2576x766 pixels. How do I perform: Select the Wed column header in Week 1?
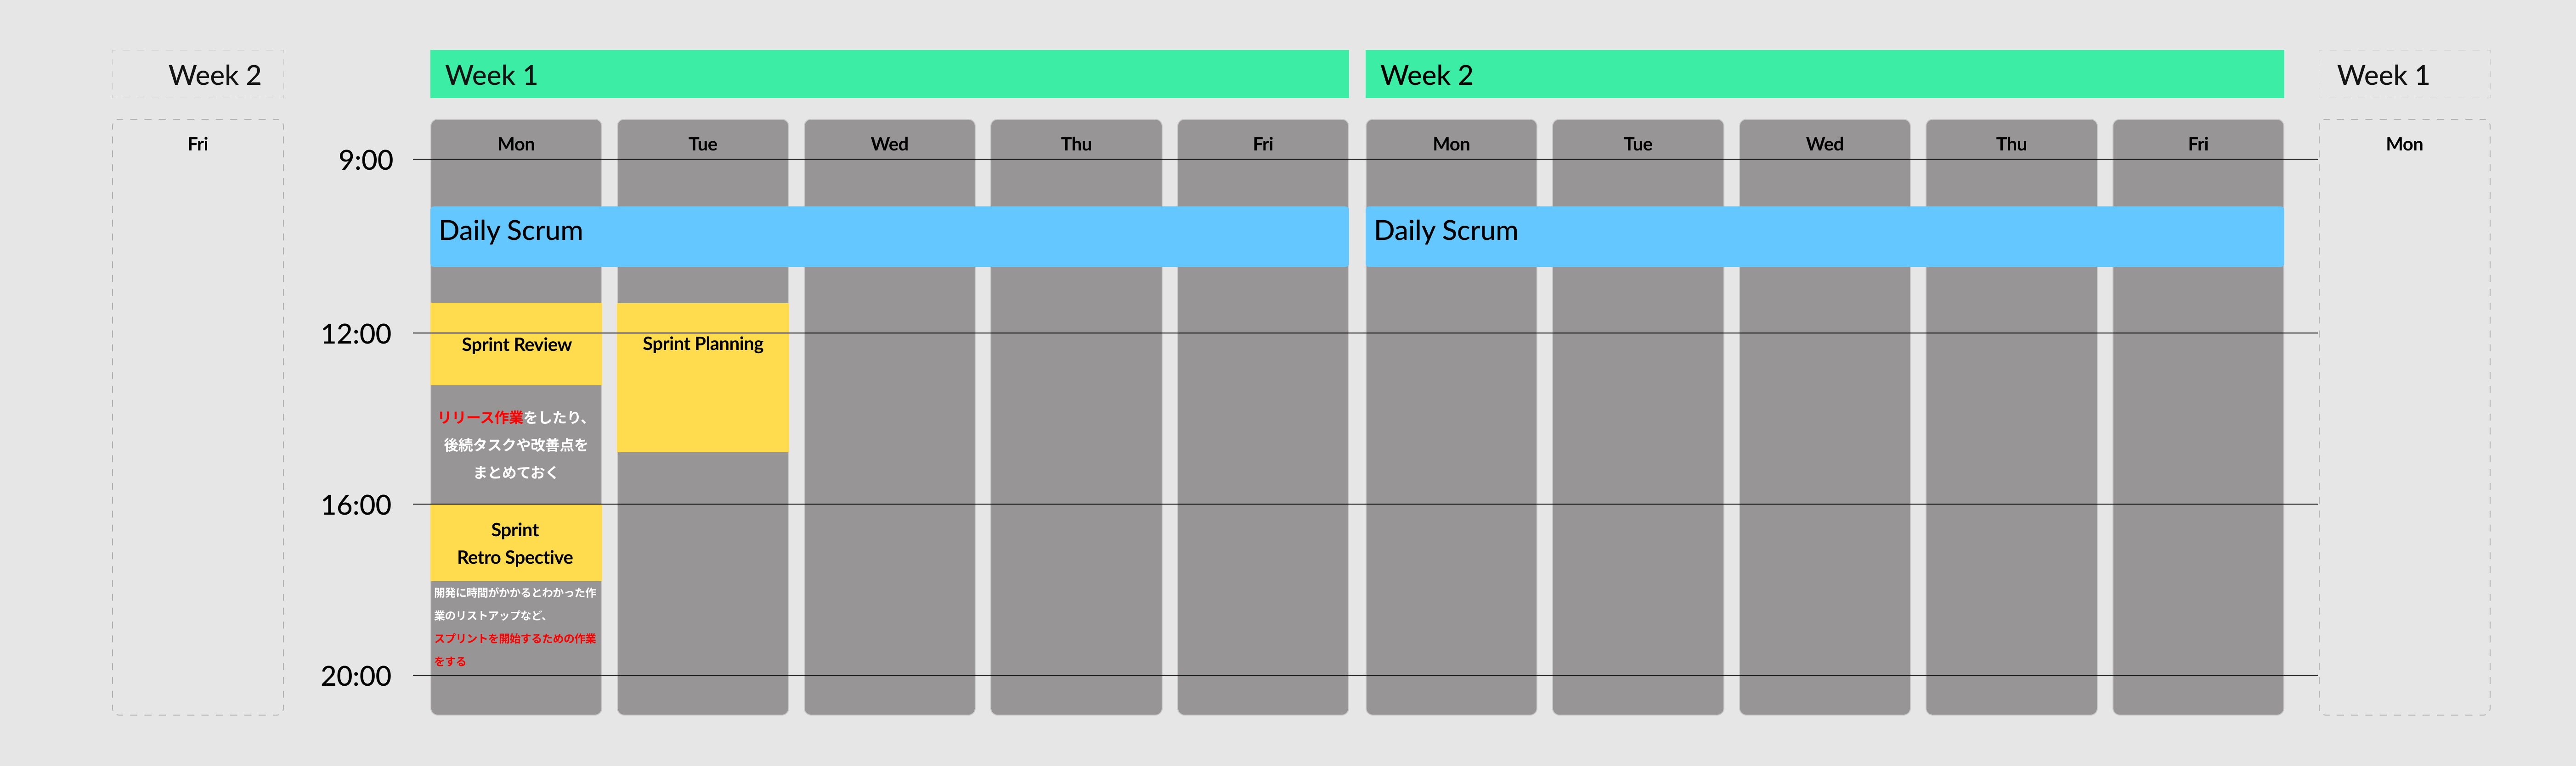click(x=889, y=144)
